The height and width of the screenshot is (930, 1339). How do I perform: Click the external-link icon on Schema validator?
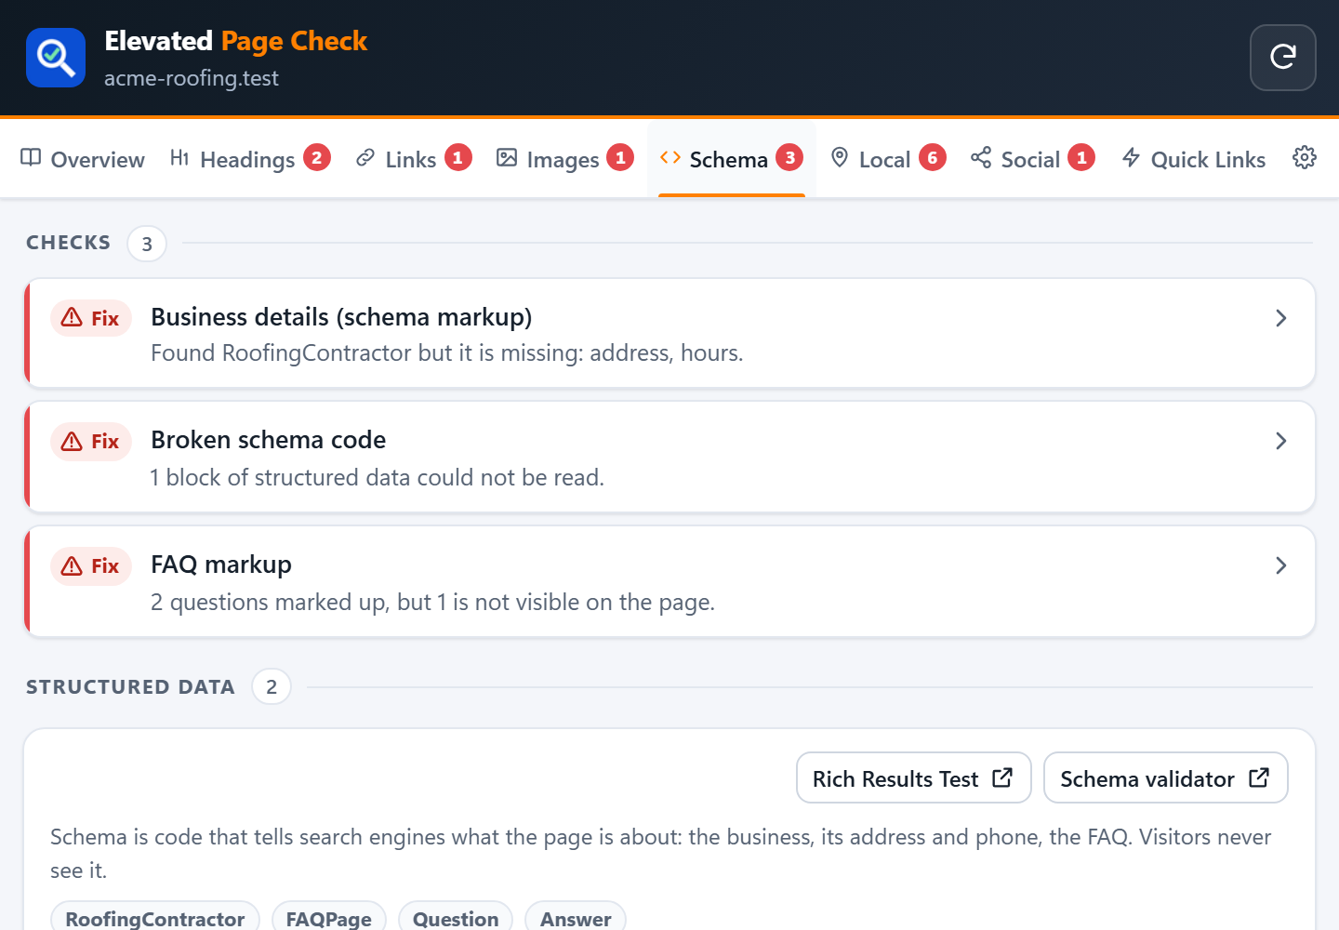tap(1259, 777)
